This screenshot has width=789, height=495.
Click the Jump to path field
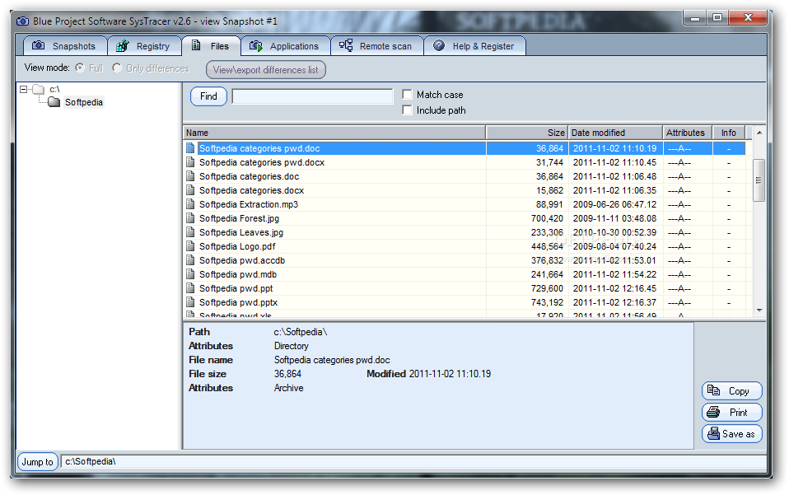(x=413, y=461)
